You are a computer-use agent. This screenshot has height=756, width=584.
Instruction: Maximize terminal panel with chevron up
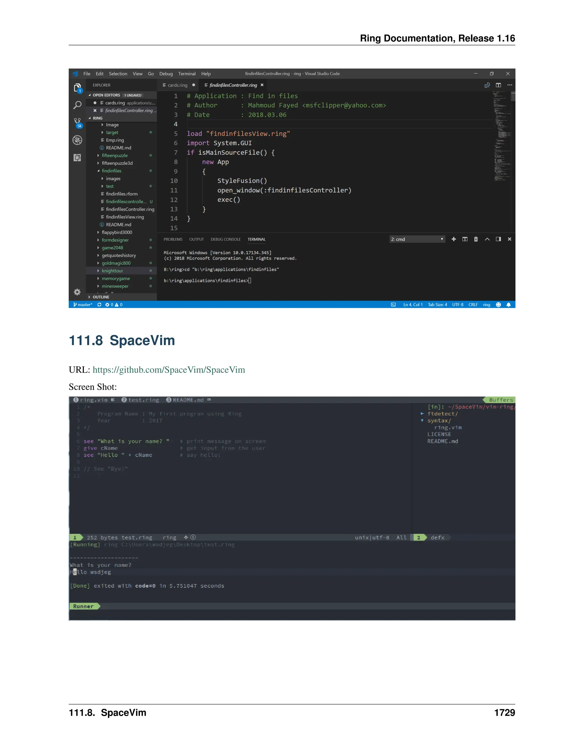pyautogui.click(x=487, y=239)
